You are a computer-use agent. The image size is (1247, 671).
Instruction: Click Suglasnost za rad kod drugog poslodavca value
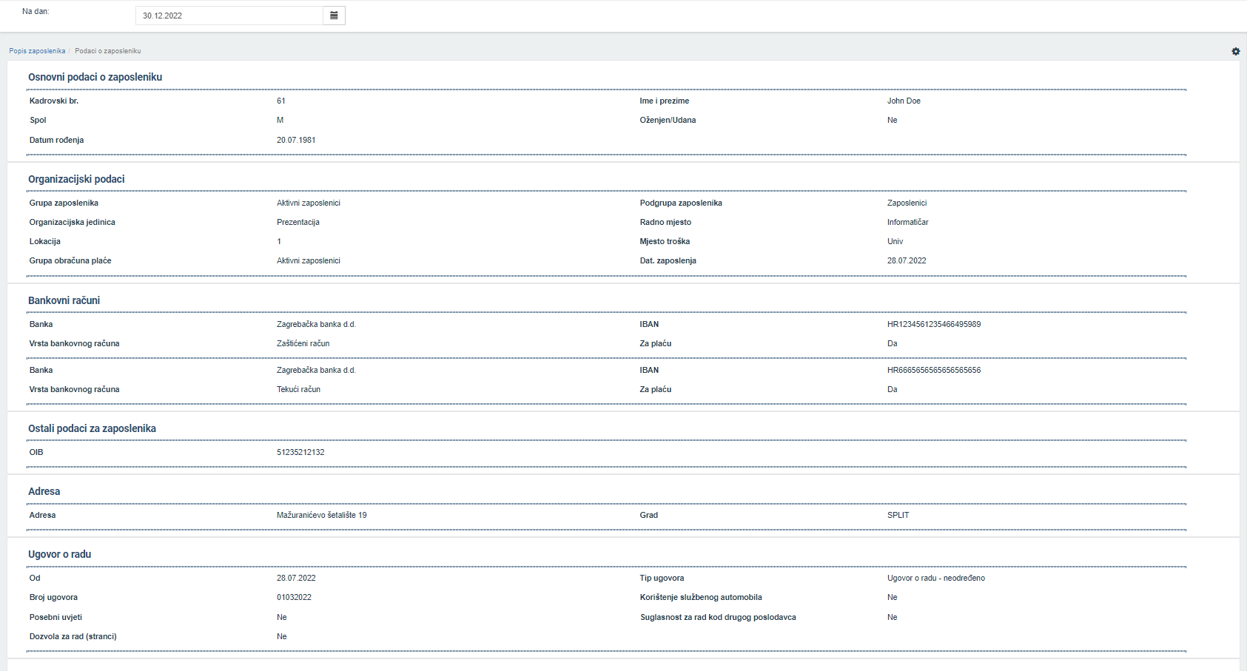[x=892, y=617]
